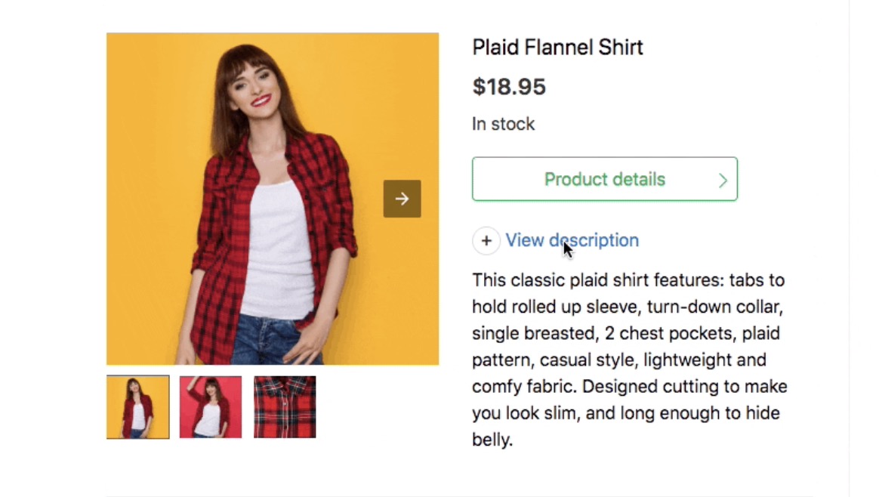The height and width of the screenshot is (497, 879).
Task: Select the red-background model thumbnail
Action: point(211,407)
